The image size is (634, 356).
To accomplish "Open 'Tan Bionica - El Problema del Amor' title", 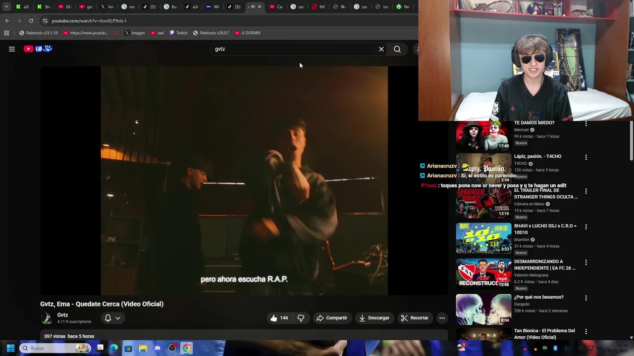I will [x=544, y=334].
